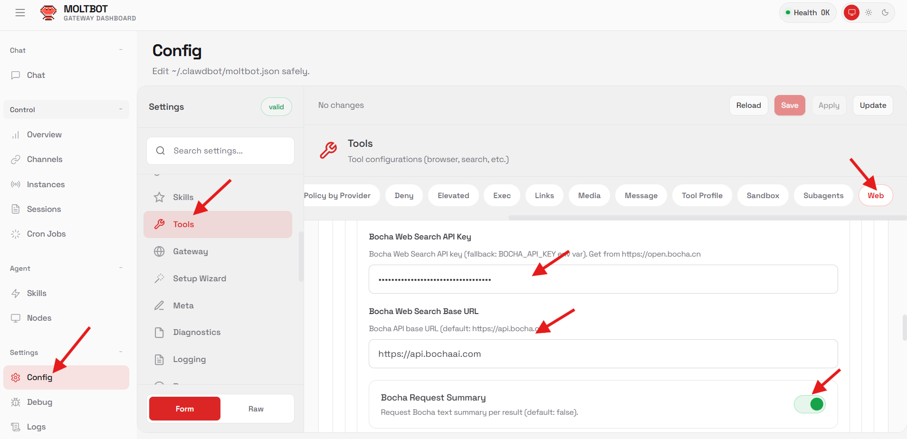Focus the Bocha Web Search API Key field
Viewport: 907px width, 439px height.
(x=603, y=279)
